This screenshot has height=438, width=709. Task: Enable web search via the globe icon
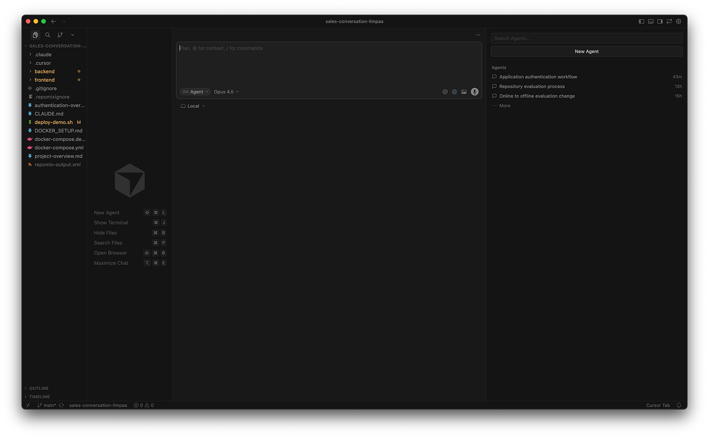(454, 91)
